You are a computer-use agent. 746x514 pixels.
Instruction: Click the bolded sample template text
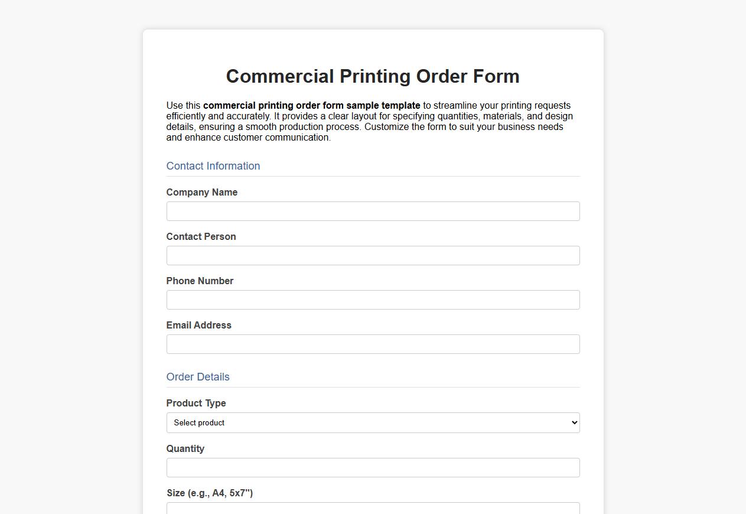tap(311, 105)
